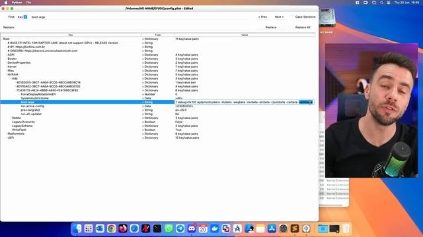Open Type dropdown for the boot-args row
This screenshot has height=237, width=423.
click(143, 102)
